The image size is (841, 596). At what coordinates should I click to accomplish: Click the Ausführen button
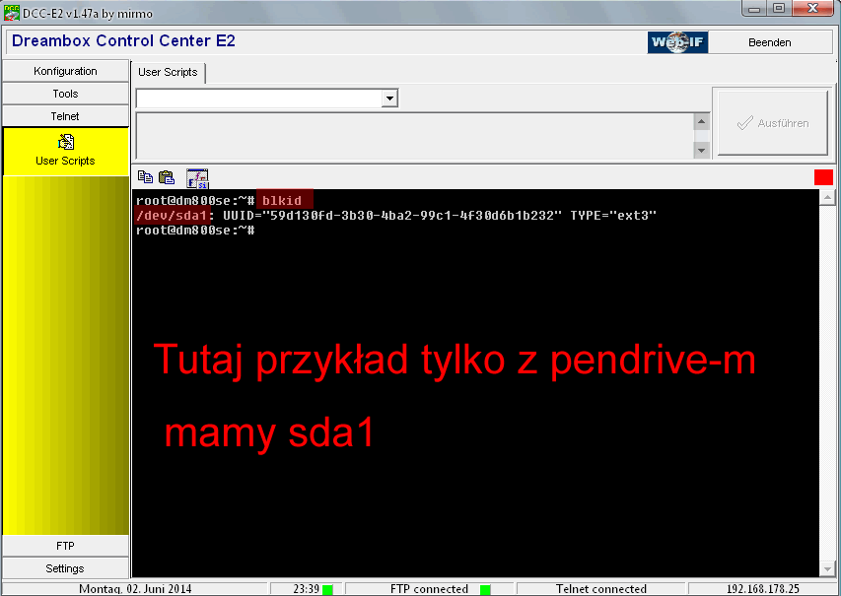pyautogui.click(x=772, y=123)
